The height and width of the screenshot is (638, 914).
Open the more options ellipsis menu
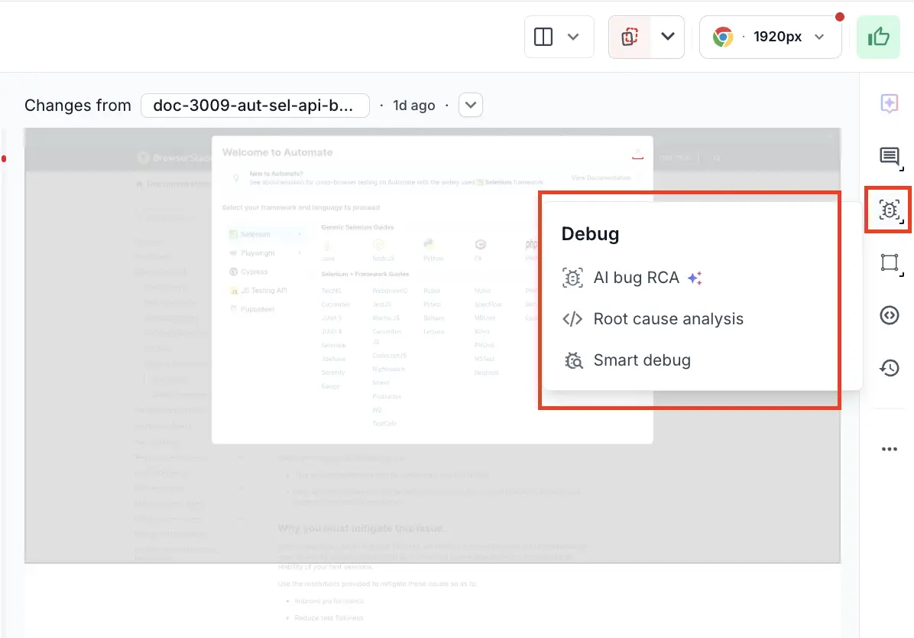coord(890,449)
